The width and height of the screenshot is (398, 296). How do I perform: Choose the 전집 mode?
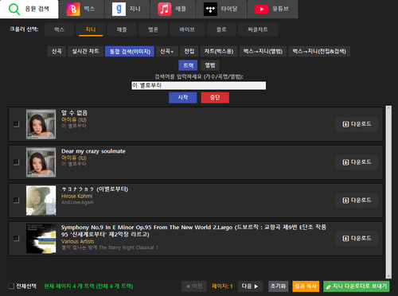[x=189, y=51]
